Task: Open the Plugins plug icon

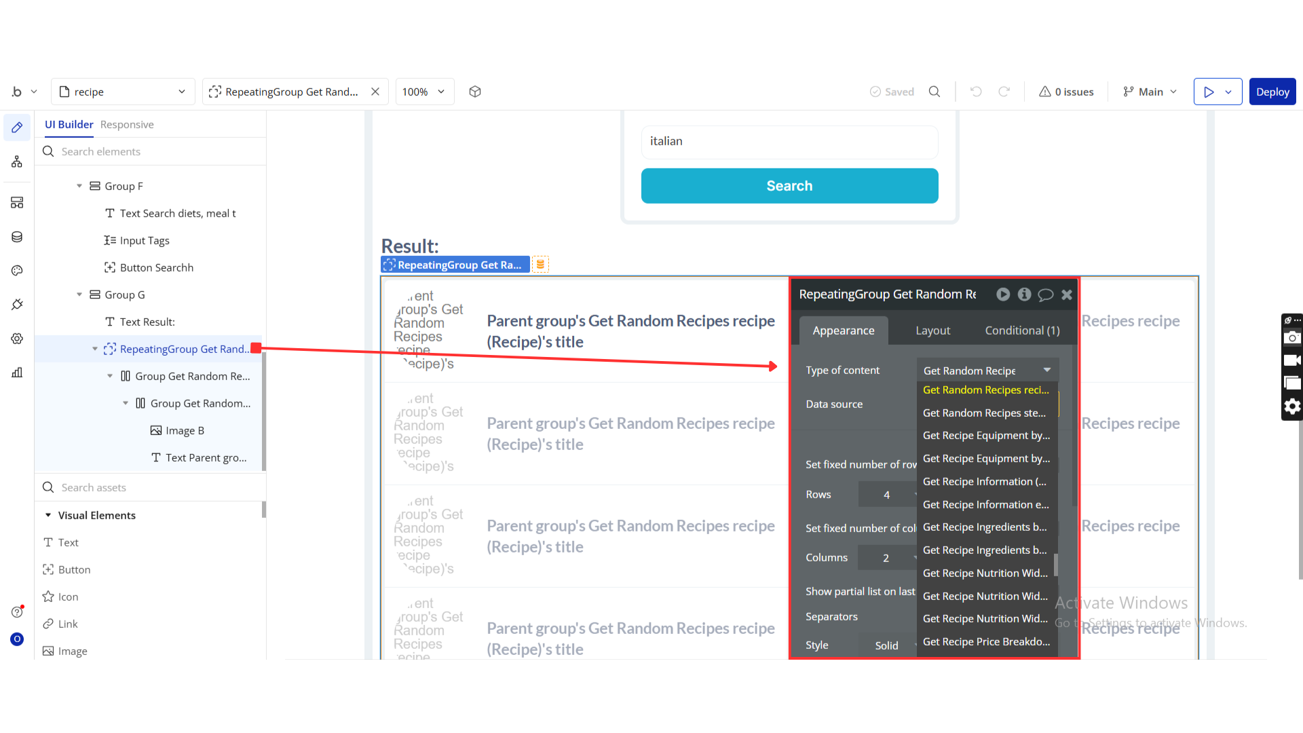Action: point(17,305)
